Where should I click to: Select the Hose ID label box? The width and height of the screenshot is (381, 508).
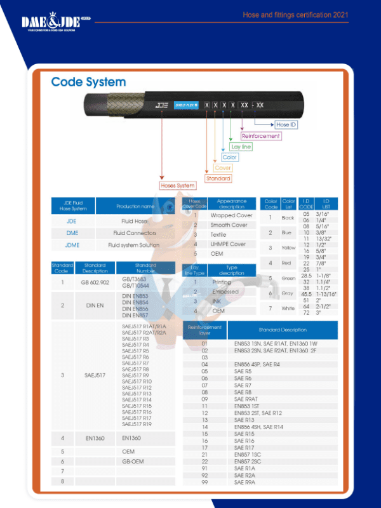[x=286, y=124]
